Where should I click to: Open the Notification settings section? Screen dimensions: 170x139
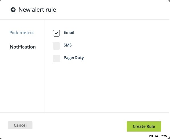pyautogui.click(x=23, y=47)
